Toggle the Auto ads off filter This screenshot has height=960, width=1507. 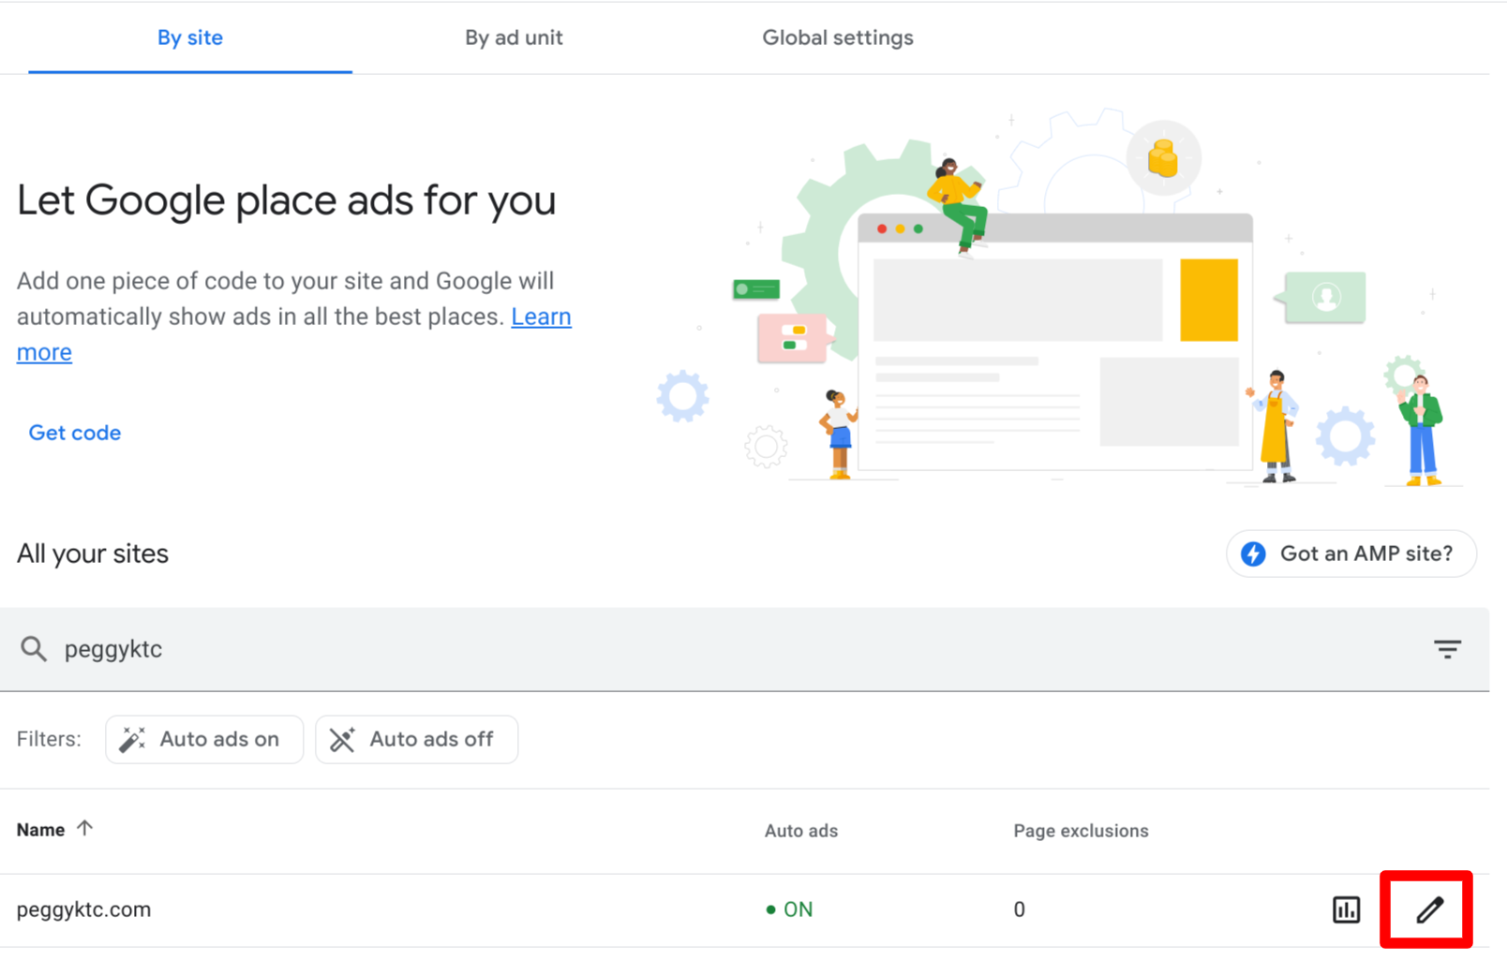coord(416,739)
